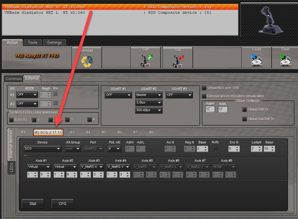Select the VKBsim Gladiator NXT L device row

pos(120,12)
